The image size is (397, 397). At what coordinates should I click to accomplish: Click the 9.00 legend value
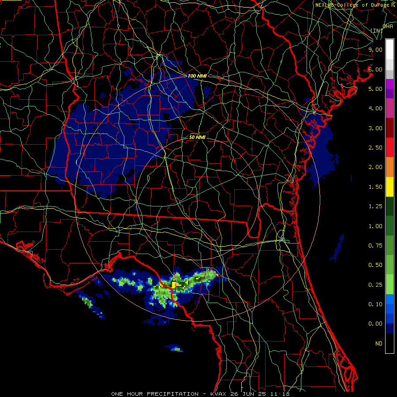[x=375, y=49]
